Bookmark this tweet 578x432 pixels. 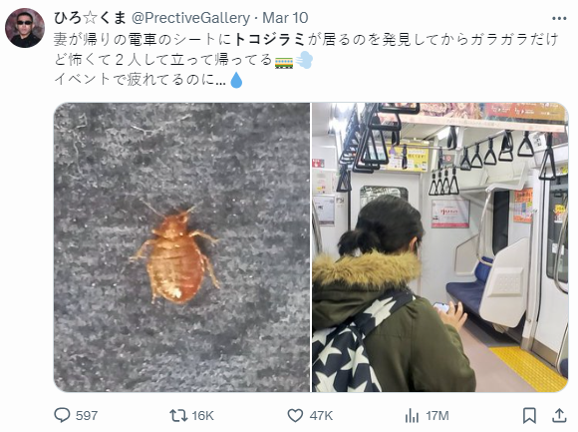(530, 415)
